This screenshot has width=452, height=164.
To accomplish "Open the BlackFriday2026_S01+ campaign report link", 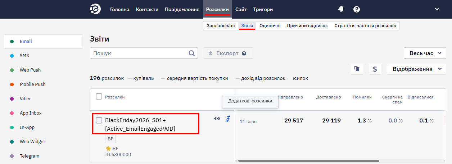I will pyautogui.click(x=140, y=124).
